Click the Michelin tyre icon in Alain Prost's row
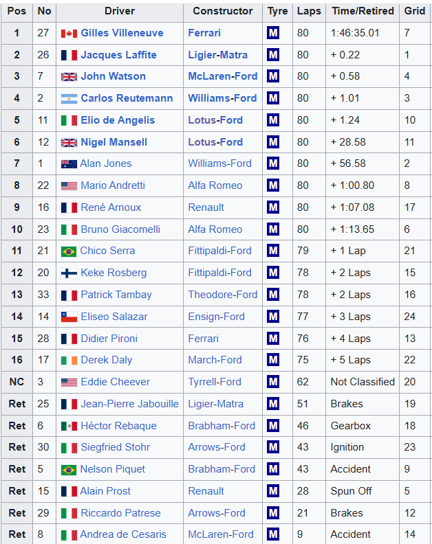This screenshot has height=544, width=432. click(273, 491)
